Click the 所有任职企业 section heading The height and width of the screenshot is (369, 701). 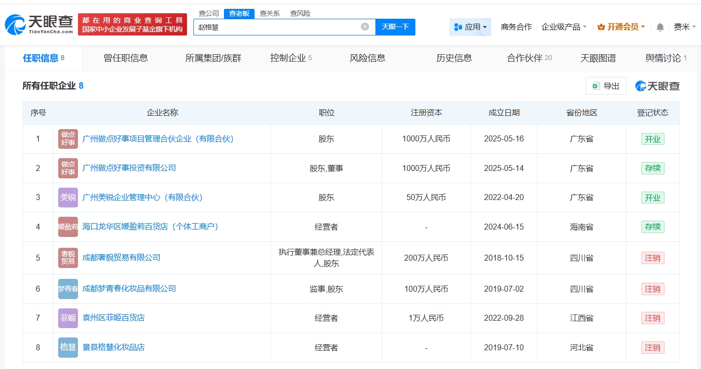pyautogui.click(x=49, y=86)
